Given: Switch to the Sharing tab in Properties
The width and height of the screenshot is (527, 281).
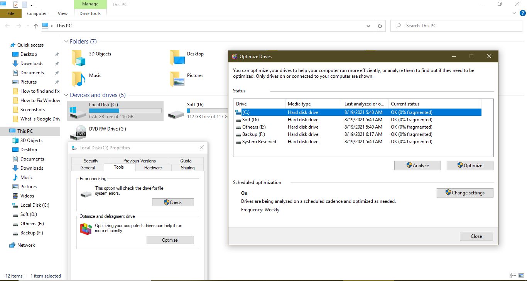Looking at the screenshot, I should (x=188, y=168).
